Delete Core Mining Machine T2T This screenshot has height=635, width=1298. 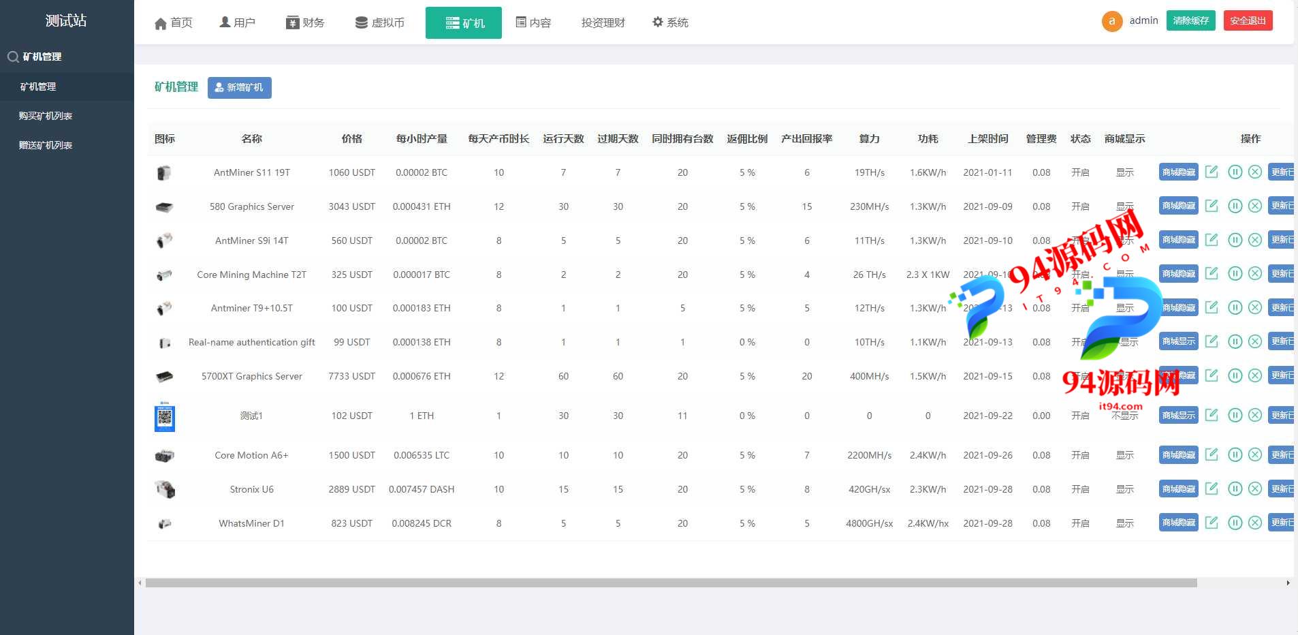point(1255,273)
